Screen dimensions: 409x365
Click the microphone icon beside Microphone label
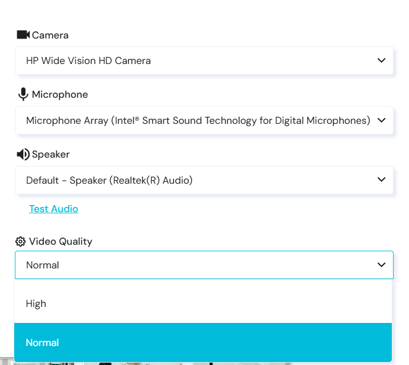(23, 94)
